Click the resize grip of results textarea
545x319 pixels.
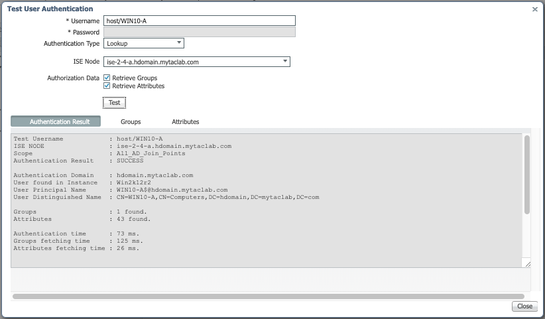[528, 265]
